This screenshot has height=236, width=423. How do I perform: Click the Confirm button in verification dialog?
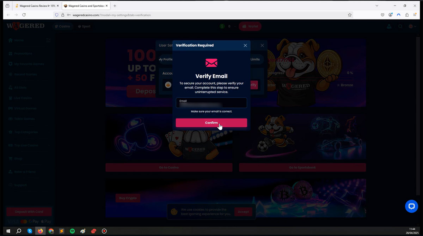tap(211, 123)
